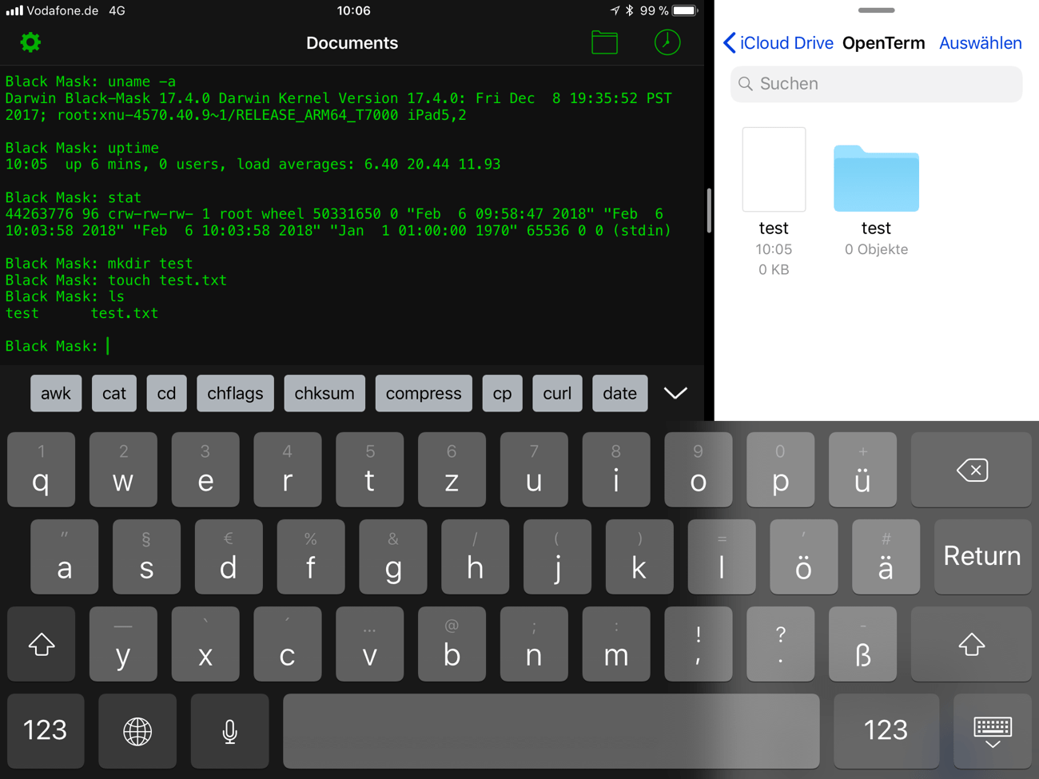Image resolution: width=1039 pixels, height=779 pixels.
Task: Tap the backspace delete key
Action: click(x=971, y=470)
